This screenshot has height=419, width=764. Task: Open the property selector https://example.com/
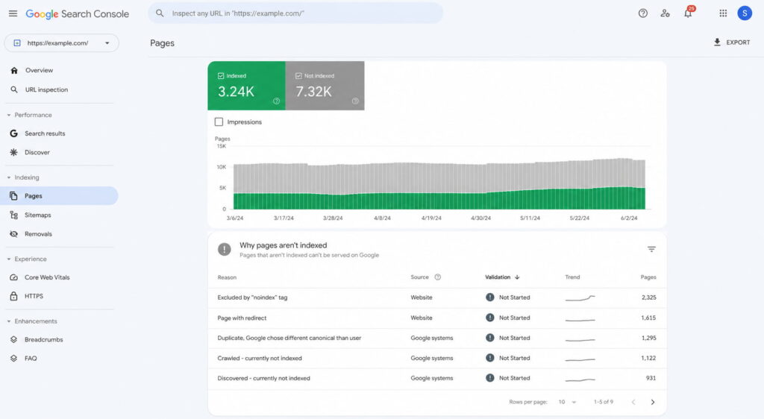[x=61, y=42]
